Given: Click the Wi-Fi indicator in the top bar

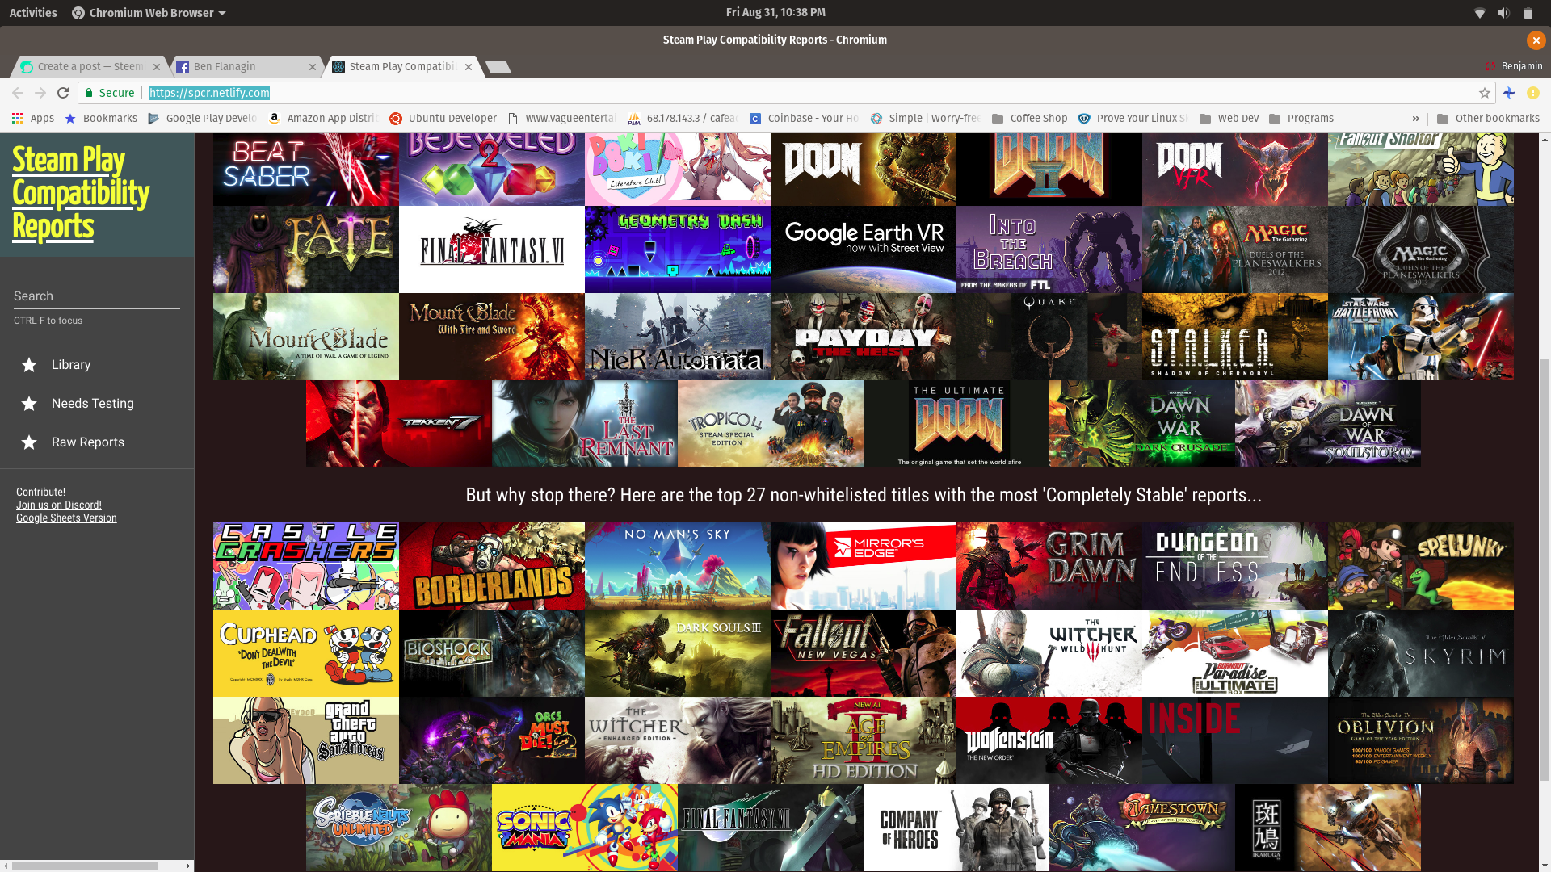Looking at the screenshot, I should (1479, 12).
